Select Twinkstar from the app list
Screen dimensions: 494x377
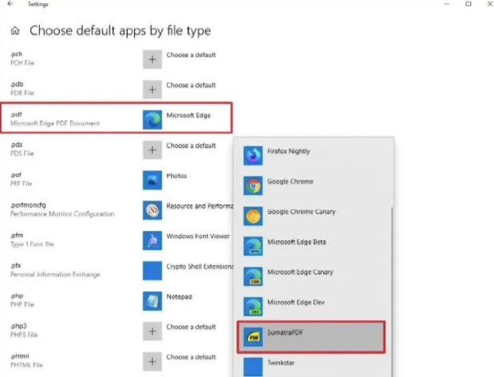click(312, 367)
